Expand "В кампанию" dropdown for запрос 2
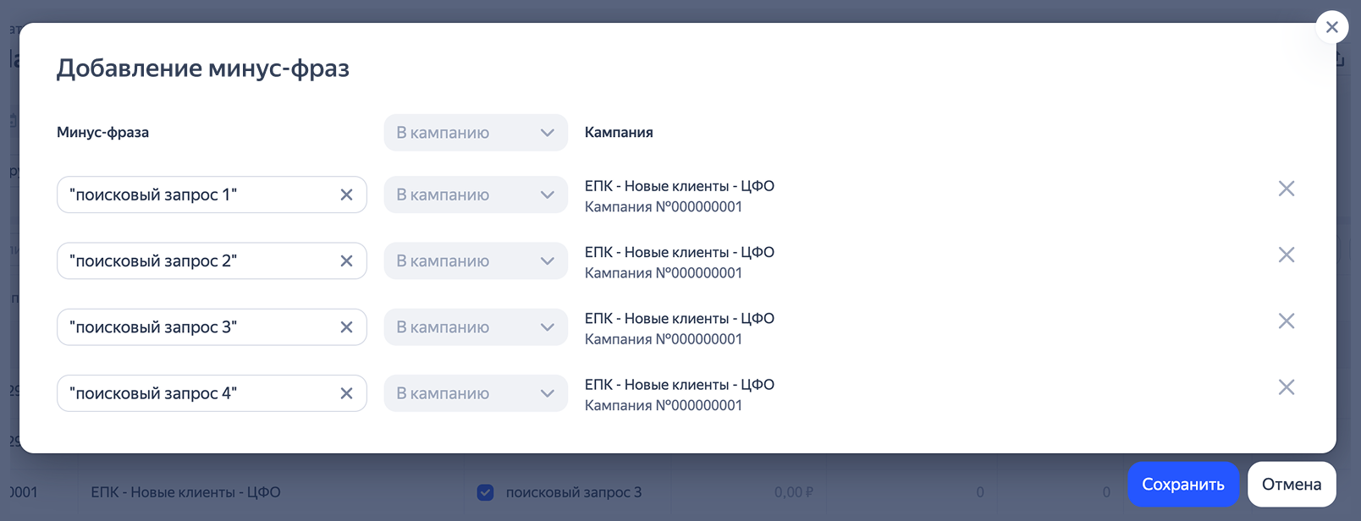The height and width of the screenshot is (521, 1361). 475,261
